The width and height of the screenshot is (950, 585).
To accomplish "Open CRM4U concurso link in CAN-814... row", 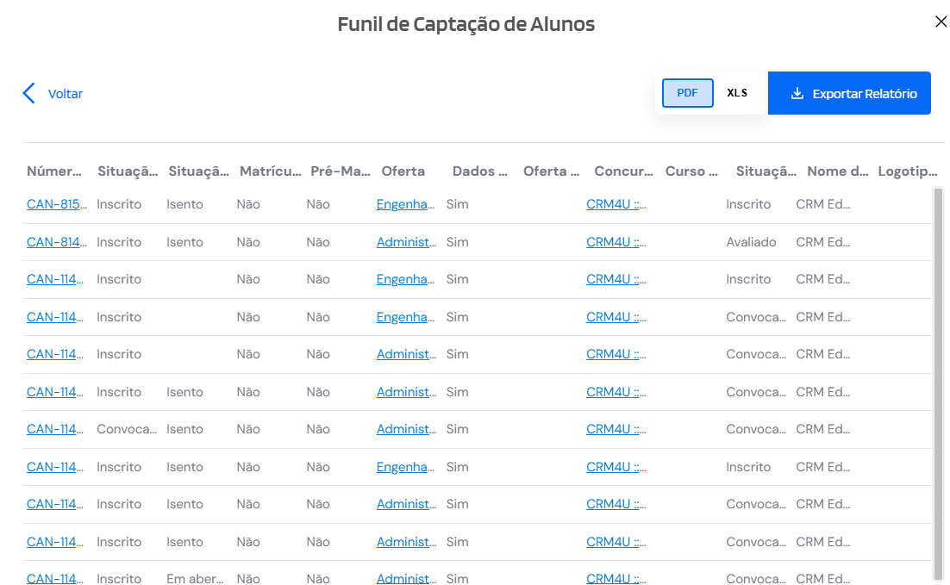I will click(616, 241).
